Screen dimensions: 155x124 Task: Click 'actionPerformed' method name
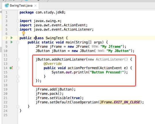tap(83, 68)
